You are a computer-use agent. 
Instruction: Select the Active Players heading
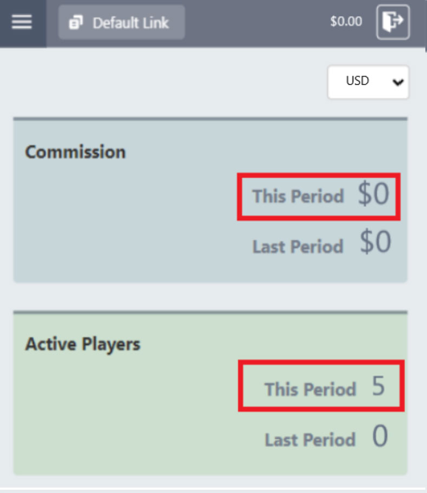(83, 344)
